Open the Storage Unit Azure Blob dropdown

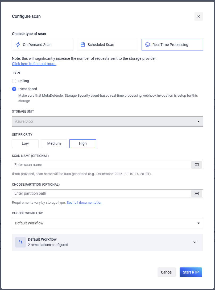(x=107, y=121)
